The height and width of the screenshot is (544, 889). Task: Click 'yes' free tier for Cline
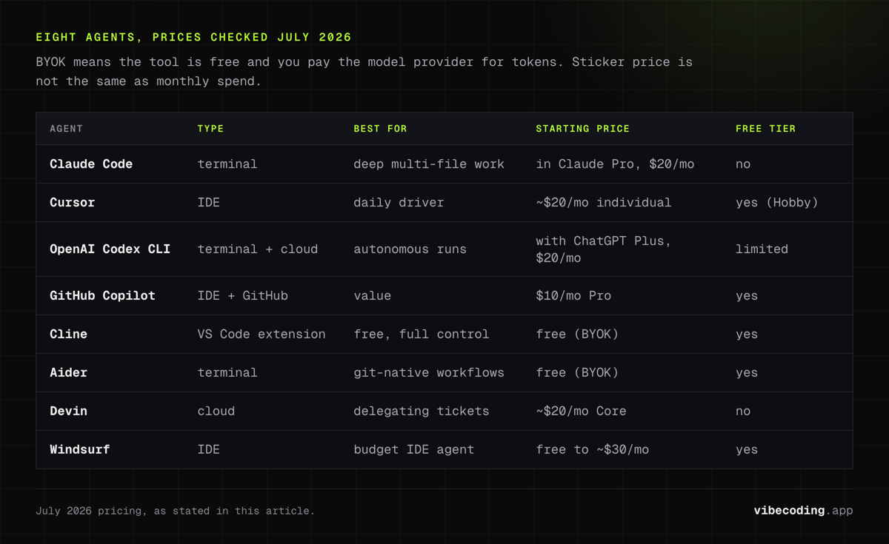pyautogui.click(x=747, y=335)
